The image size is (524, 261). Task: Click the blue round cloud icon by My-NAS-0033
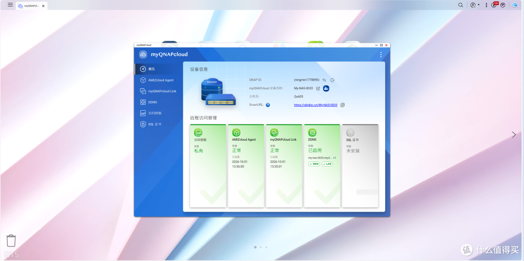click(326, 88)
